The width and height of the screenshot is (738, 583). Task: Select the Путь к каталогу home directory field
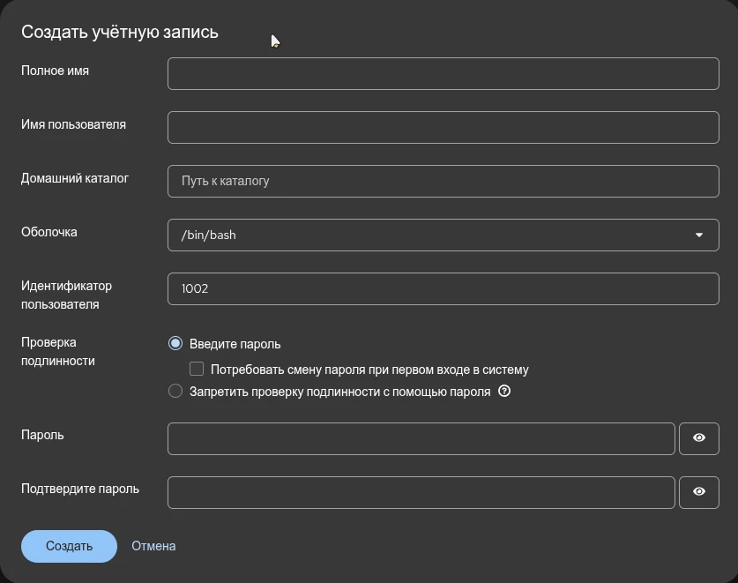point(443,182)
